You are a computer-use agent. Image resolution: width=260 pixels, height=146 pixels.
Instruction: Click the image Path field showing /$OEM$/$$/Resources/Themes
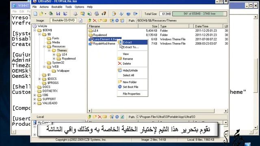(182, 21)
